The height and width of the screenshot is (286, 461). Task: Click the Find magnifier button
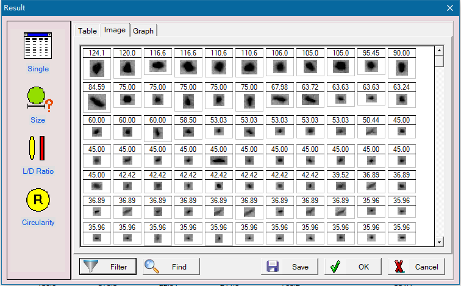(171, 266)
